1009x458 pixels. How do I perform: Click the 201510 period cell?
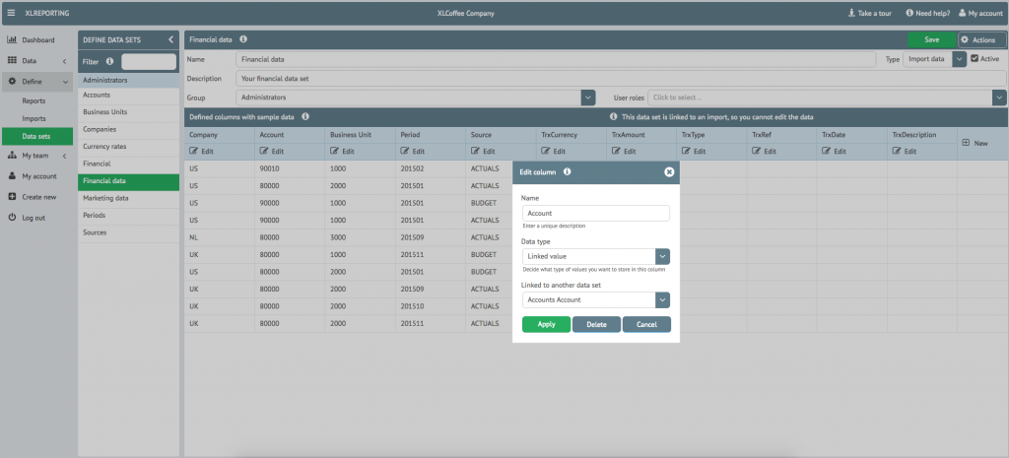pyautogui.click(x=431, y=306)
